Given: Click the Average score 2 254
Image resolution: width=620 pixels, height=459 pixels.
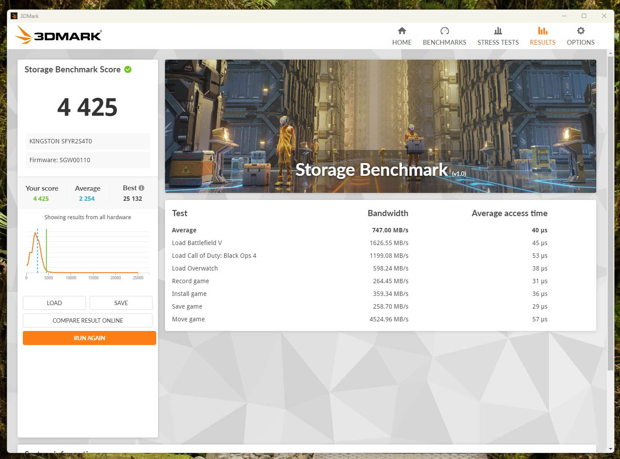Looking at the screenshot, I should coord(87,199).
